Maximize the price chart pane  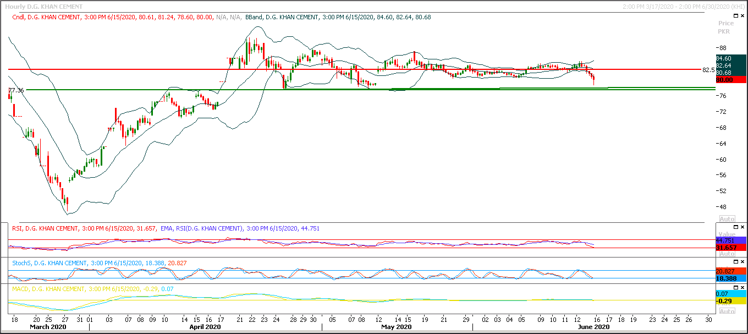[x=735, y=16]
